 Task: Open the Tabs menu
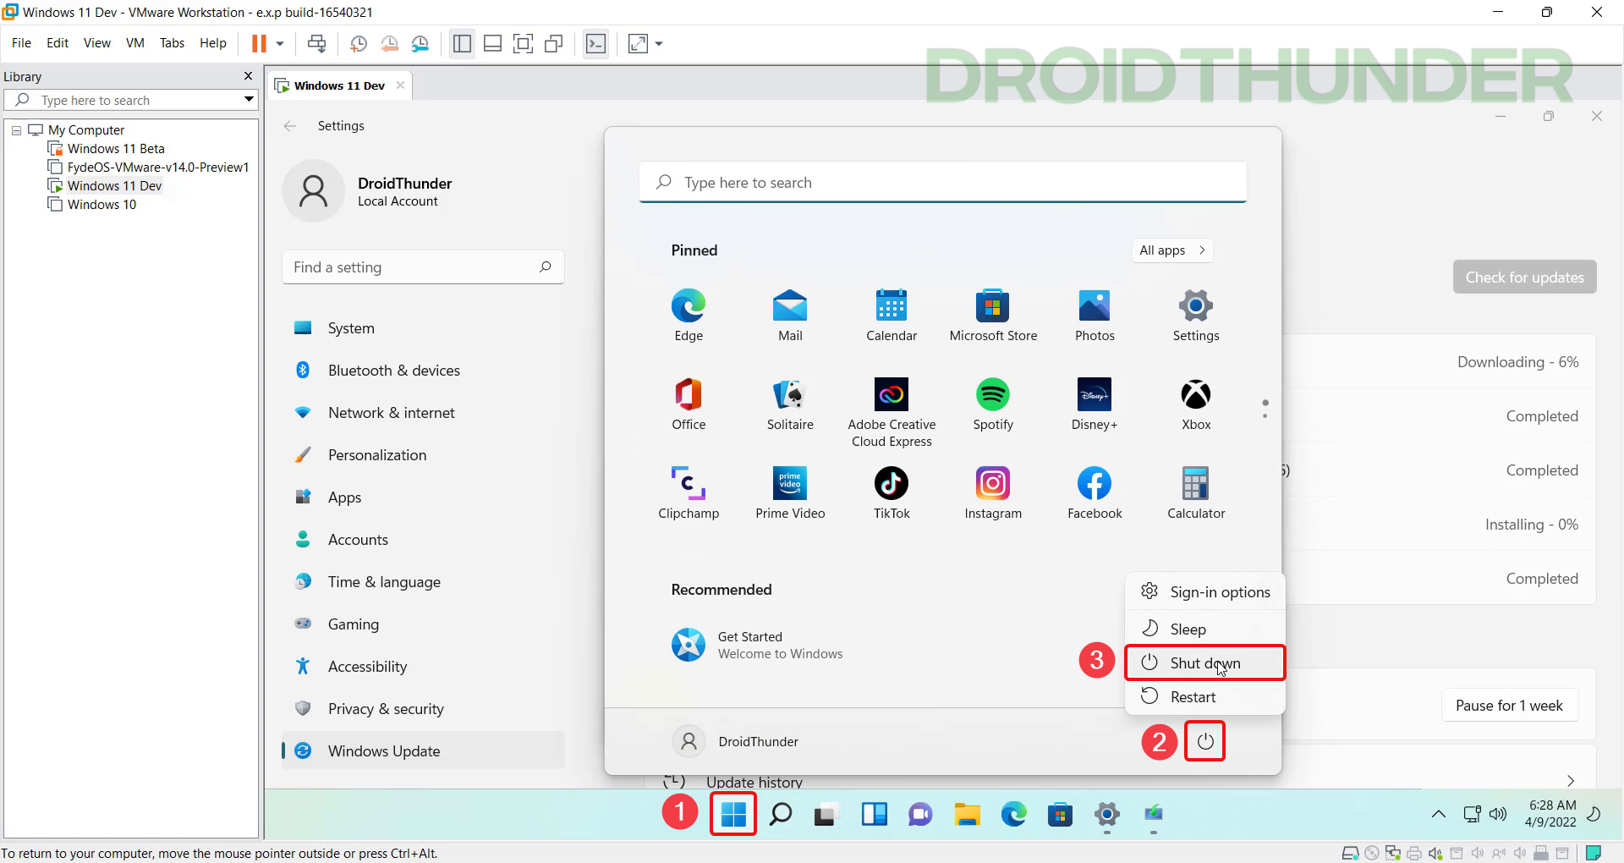[x=172, y=43]
